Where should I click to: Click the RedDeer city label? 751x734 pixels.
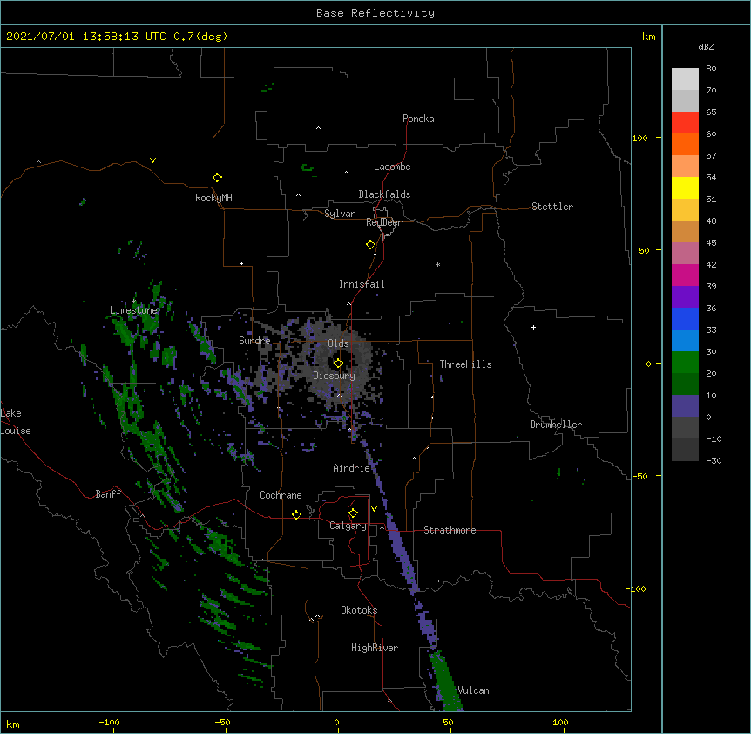[383, 222]
